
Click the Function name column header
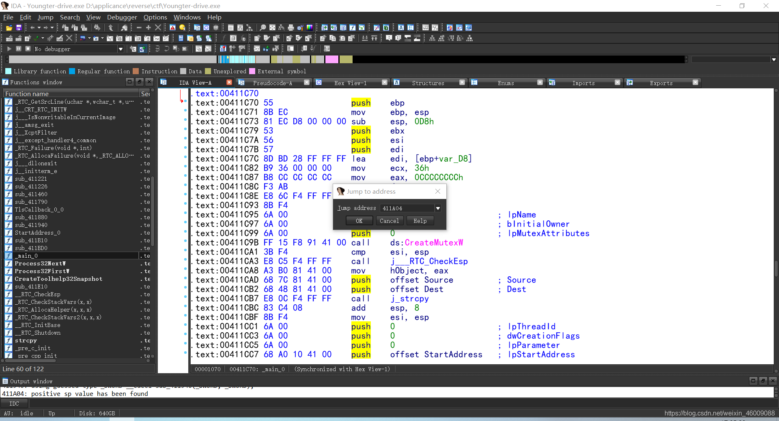tap(71, 94)
